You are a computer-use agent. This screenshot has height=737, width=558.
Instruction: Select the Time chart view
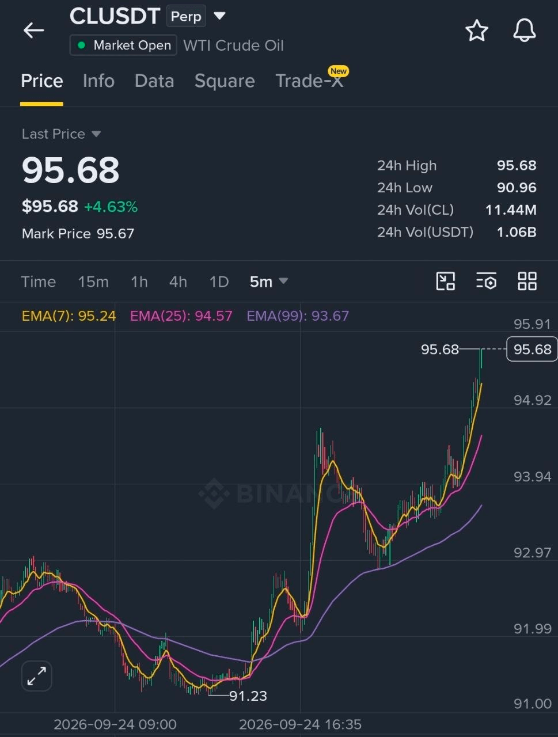(x=39, y=282)
